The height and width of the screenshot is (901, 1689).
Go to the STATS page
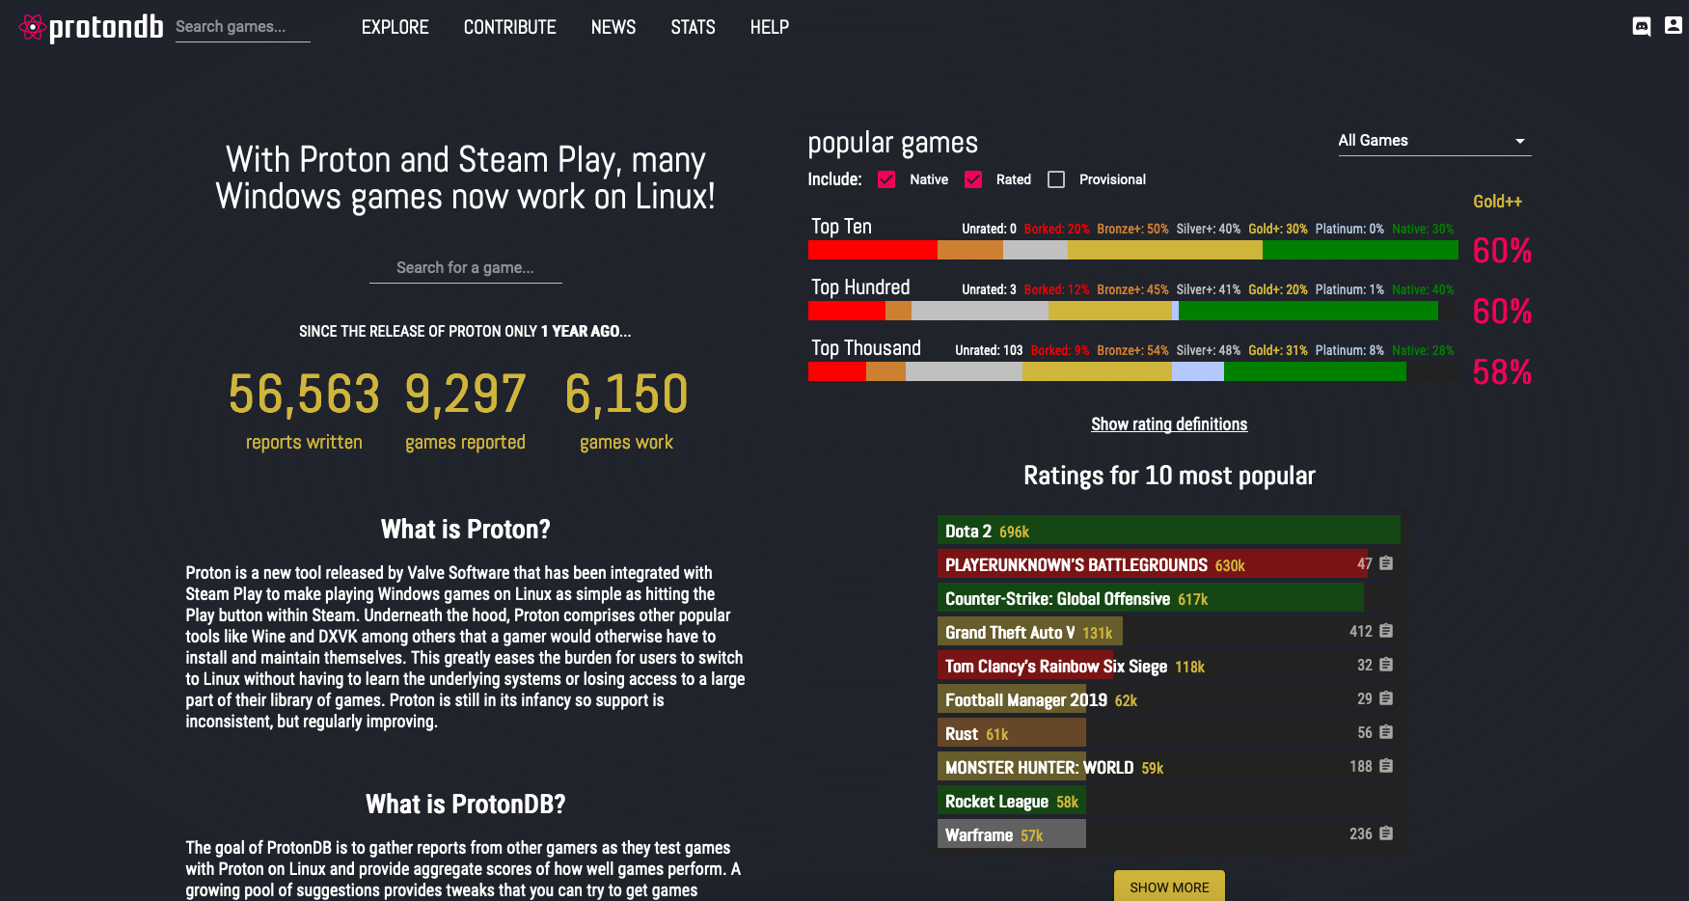(x=693, y=27)
